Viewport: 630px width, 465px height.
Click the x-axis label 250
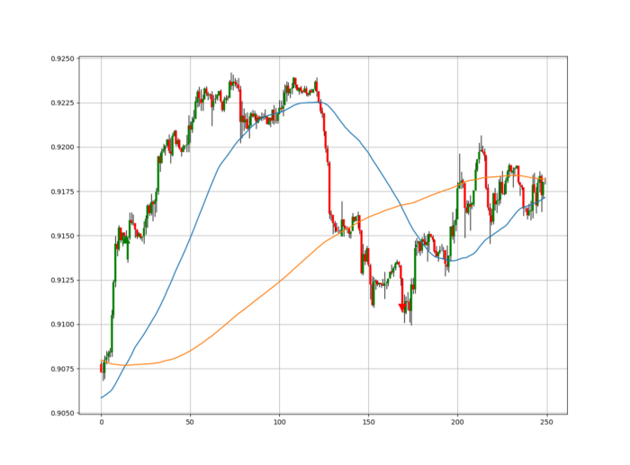point(546,422)
